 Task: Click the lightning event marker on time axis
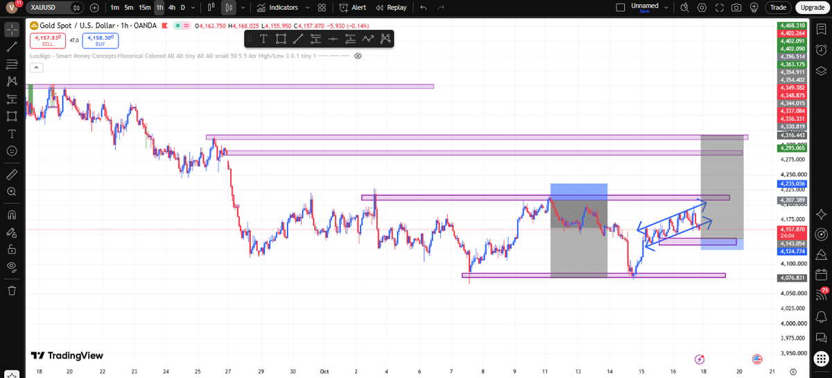pyautogui.click(x=700, y=359)
